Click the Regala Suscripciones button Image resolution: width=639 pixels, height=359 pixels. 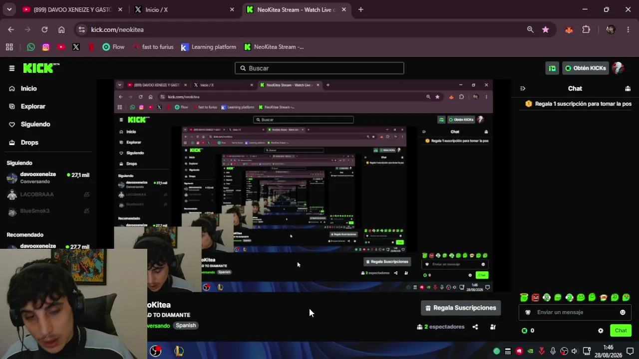pyautogui.click(x=461, y=308)
